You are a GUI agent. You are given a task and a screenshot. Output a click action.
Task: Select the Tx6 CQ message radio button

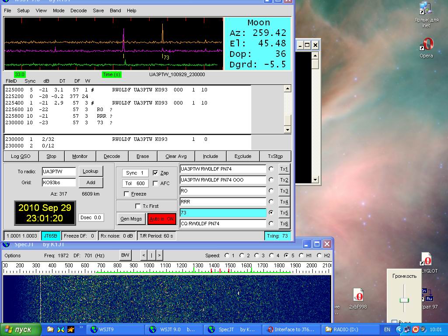click(271, 224)
